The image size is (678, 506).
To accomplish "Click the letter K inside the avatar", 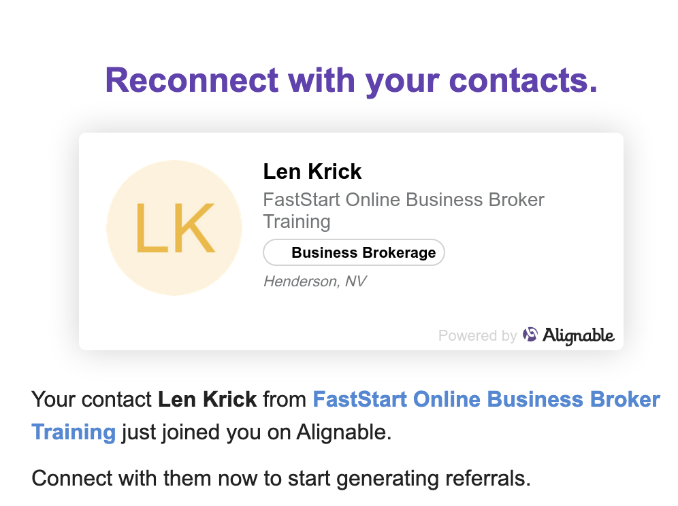I will pyautogui.click(x=194, y=228).
